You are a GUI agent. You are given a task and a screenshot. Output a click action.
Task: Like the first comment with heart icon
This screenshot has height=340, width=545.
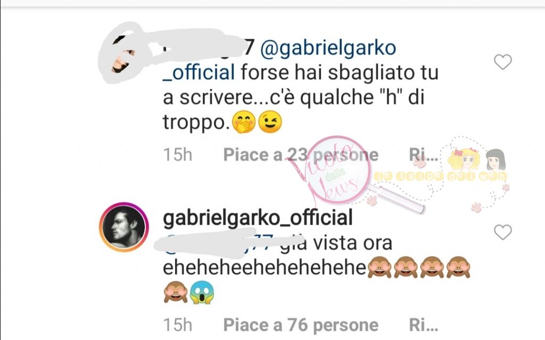pos(502,62)
